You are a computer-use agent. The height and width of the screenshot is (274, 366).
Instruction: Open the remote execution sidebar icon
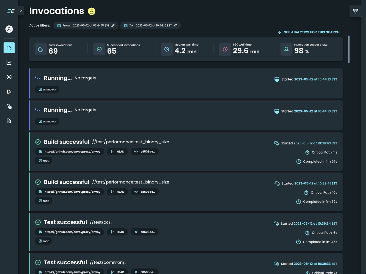pos(9,106)
